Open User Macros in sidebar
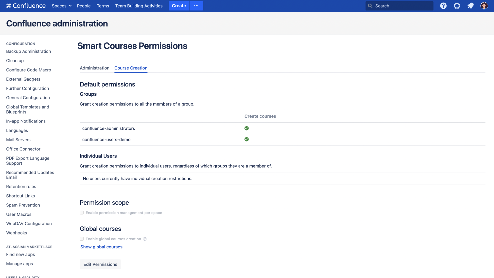This screenshot has width=494, height=278. tap(19, 214)
